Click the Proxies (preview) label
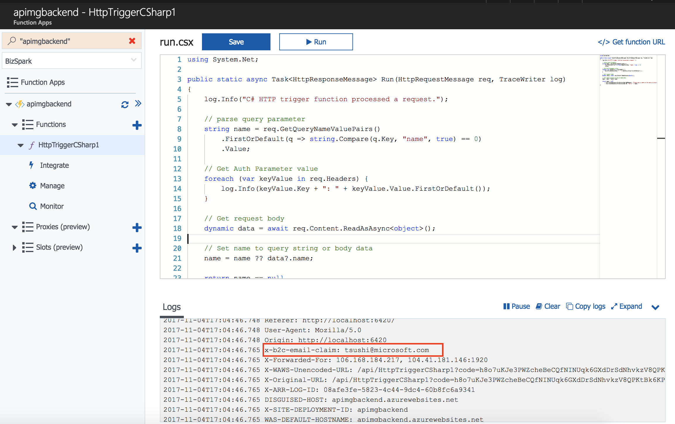This screenshot has width=675, height=424. click(x=63, y=227)
